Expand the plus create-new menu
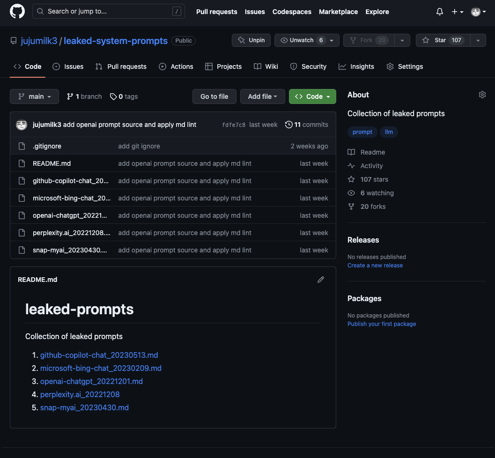The height and width of the screenshot is (458, 495). 457,12
